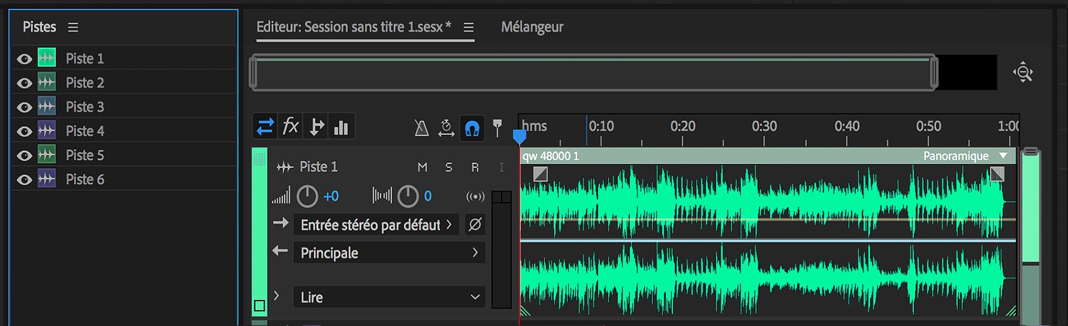The image size is (1068, 326).
Task: Click the input arrow icon
Action: [x=281, y=223]
